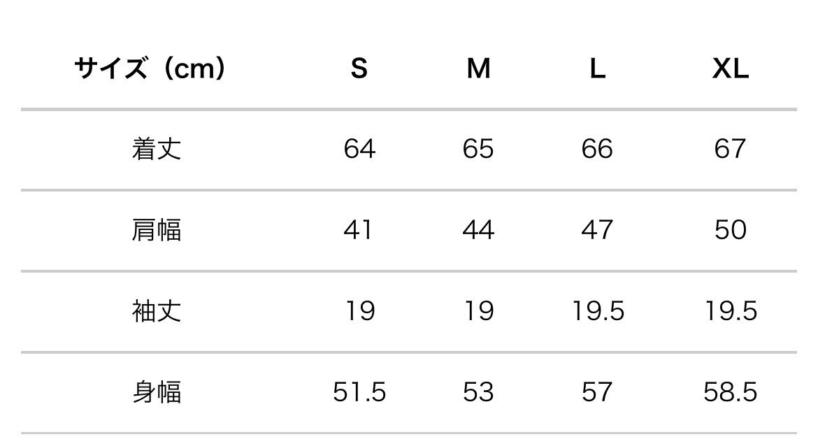Select the 身幅 value 51.5 for size S
The height and width of the screenshot is (446, 818).
359,392
